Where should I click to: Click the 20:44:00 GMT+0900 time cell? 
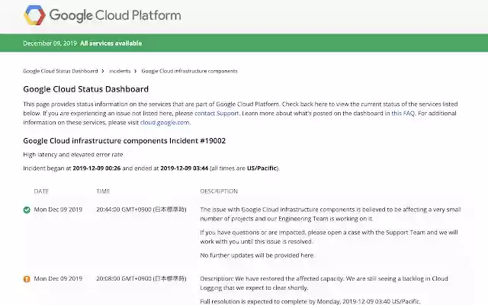tap(141, 210)
